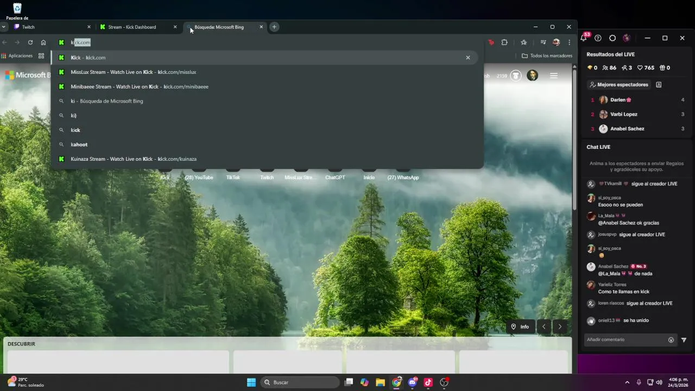Screen dimensions: 695x391
Task: Open viewer ranking list icon beside Mejores espectadores
Action: point(659,85)
